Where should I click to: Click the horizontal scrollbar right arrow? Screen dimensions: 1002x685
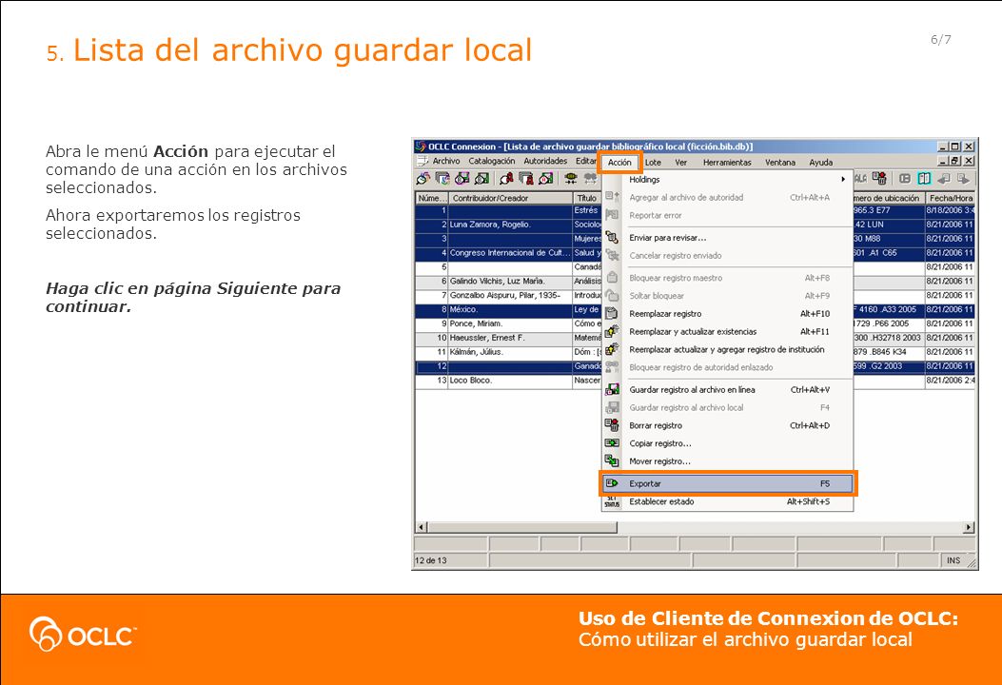[970, 527]
